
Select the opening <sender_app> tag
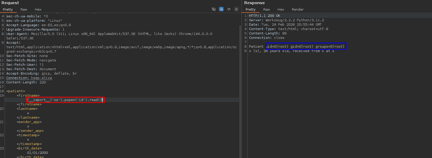tap(29, 122)
